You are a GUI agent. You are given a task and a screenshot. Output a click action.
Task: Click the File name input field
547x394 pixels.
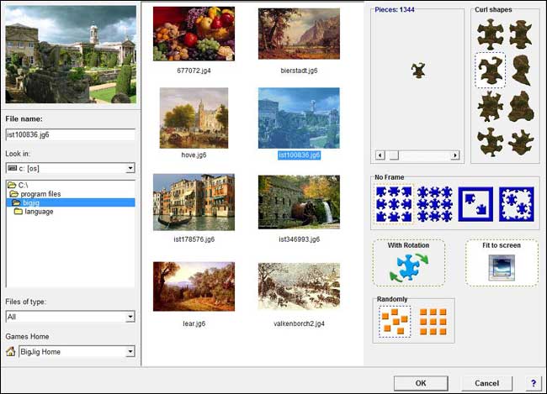70,134
